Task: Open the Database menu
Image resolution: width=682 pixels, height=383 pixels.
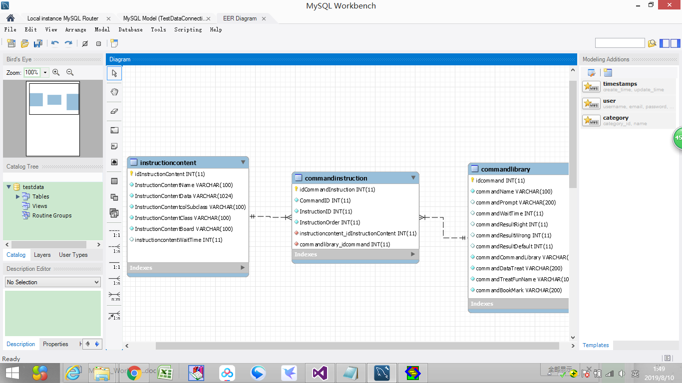Action: 130,29
